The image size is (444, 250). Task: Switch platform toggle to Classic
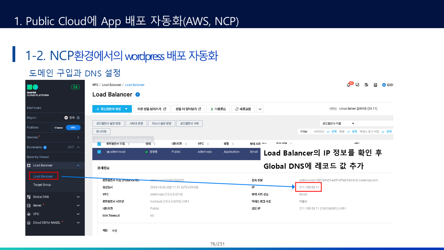(59, 127)
